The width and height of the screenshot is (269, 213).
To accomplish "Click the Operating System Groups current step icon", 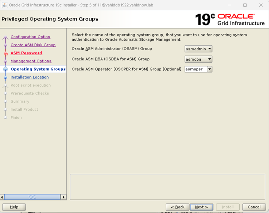I will point(5,69).
